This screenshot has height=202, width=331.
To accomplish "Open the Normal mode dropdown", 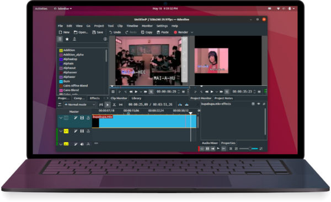I will pos(80,105).
